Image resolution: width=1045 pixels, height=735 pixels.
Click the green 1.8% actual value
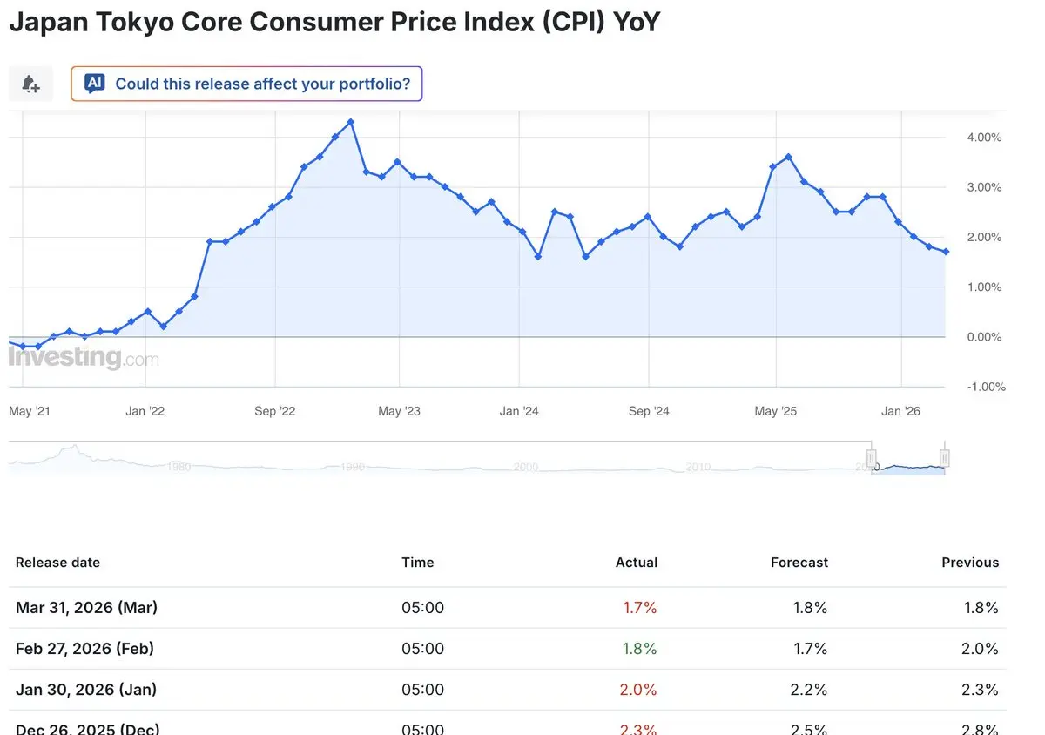tap(640, 649)
